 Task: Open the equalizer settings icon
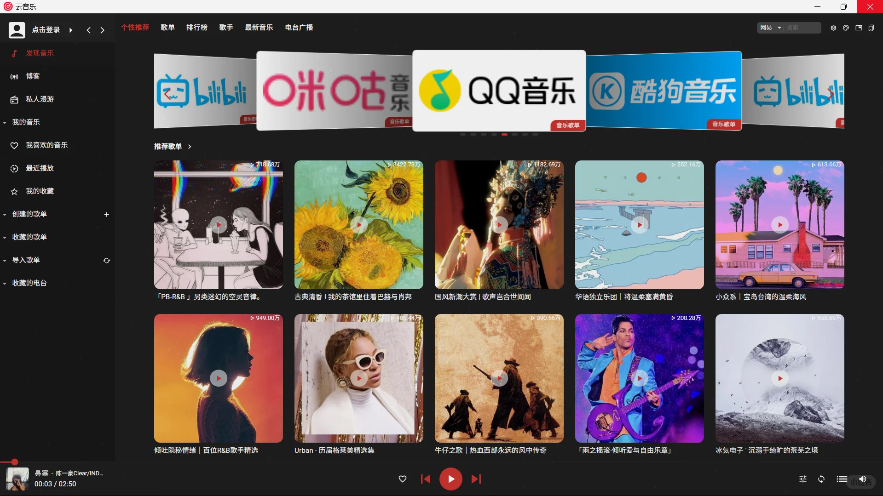(803, 479)
